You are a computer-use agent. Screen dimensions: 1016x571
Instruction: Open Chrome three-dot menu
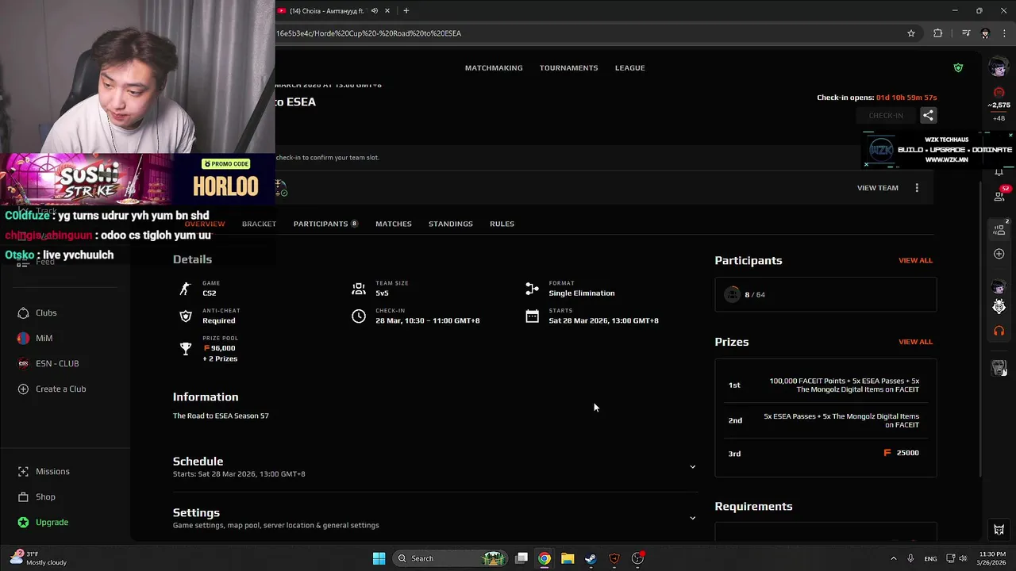coord(1004,33)
